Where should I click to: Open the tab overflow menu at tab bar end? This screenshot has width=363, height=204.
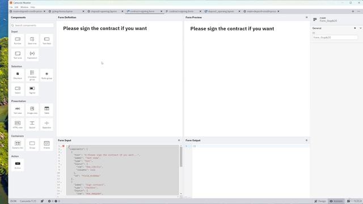358,11
